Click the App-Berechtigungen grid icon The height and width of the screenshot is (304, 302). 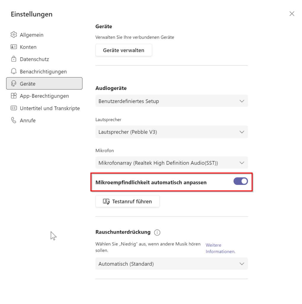coord(14,96)
